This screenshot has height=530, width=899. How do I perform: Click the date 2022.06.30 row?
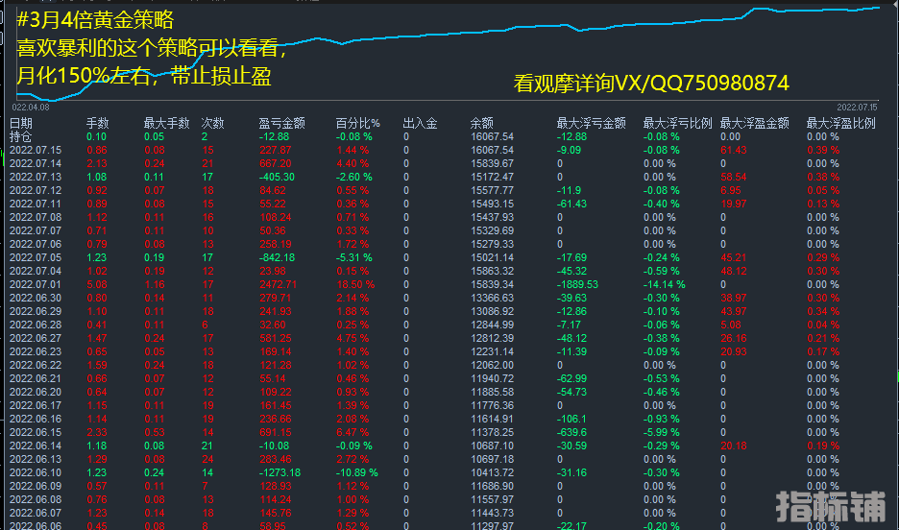[x=36, y=298]
